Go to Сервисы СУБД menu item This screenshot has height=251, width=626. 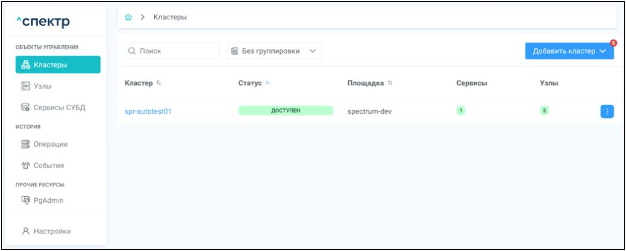click(59, 108)
